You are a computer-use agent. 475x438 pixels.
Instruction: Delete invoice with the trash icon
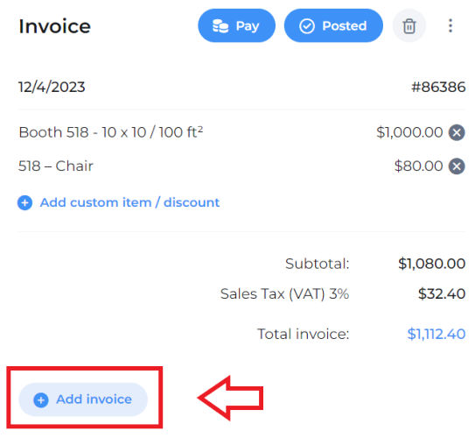409,25
